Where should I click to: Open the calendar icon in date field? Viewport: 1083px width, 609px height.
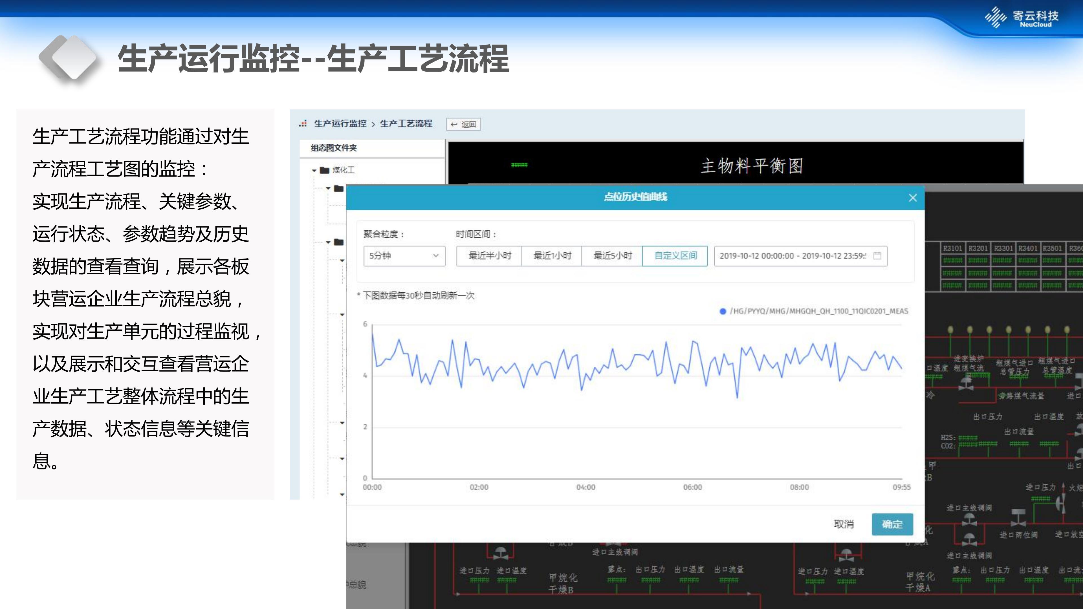coord(877,255)
